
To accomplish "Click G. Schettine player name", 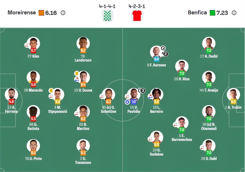I will click(108, 109).
